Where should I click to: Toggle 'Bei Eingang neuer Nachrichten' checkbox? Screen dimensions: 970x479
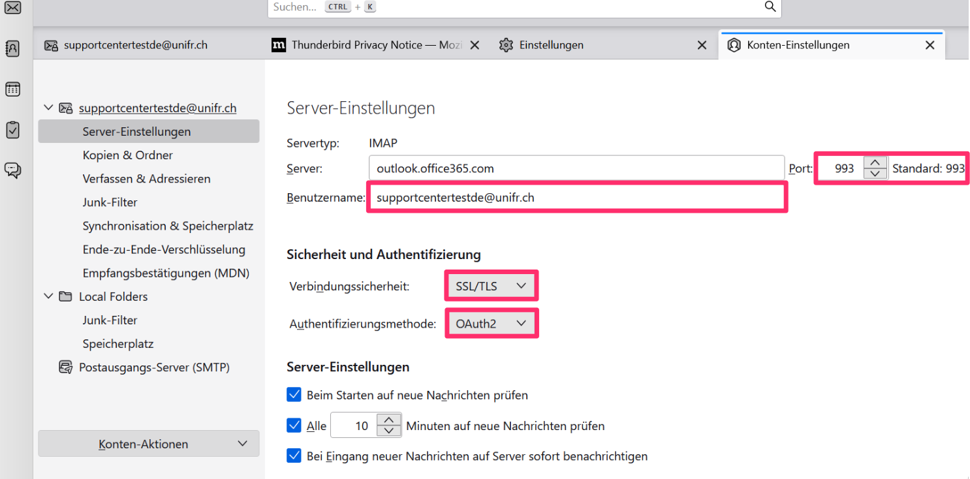(294, 456)
